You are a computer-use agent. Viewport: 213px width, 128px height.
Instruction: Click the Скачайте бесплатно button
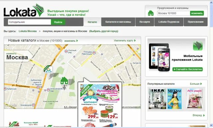tap(187, 69)
